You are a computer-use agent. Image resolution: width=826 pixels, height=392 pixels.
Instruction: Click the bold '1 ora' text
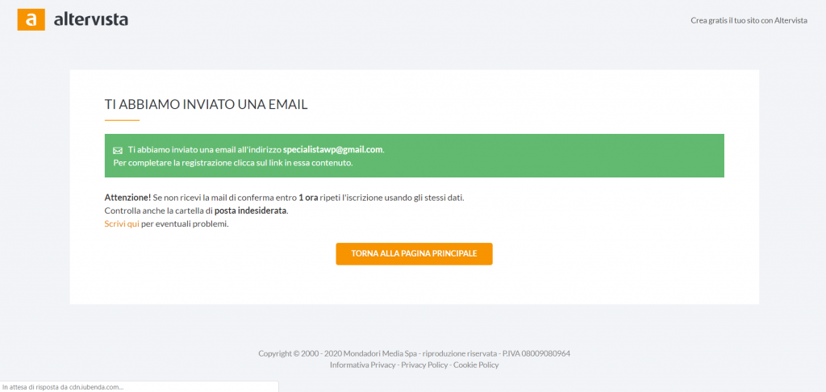(308, 198)
